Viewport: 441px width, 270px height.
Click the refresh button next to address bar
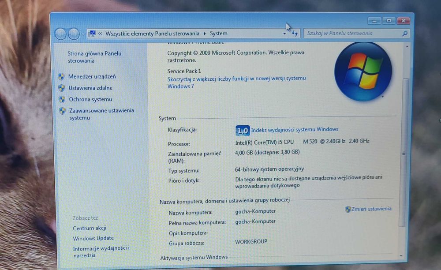click(295, 34)
